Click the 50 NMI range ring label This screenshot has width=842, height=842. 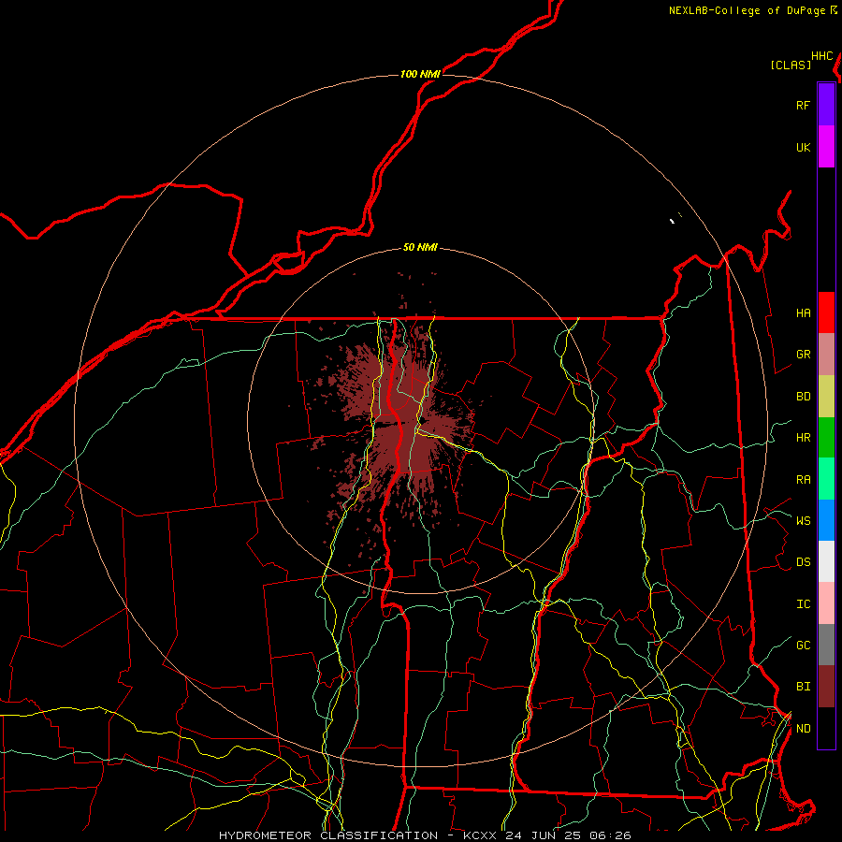(420, 248)
